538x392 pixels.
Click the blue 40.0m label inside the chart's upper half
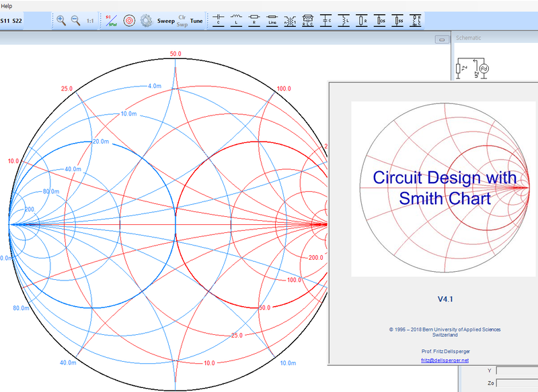coord(73,169)
